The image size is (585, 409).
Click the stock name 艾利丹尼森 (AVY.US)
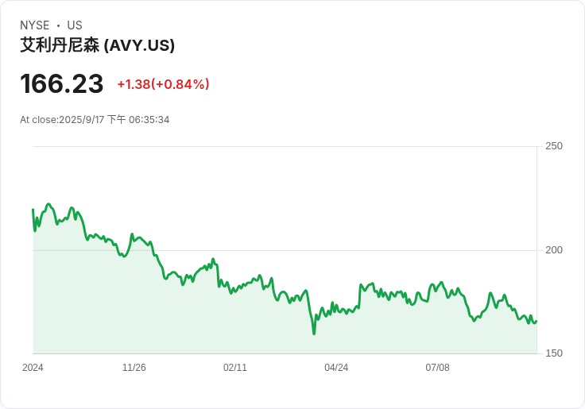click(x=98, y=45)
